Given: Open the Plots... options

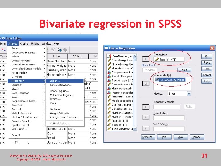Looking at the screenshot, I should (164, 137).
